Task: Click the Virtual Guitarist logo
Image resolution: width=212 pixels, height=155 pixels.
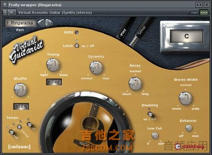Action: coord(26,50)
